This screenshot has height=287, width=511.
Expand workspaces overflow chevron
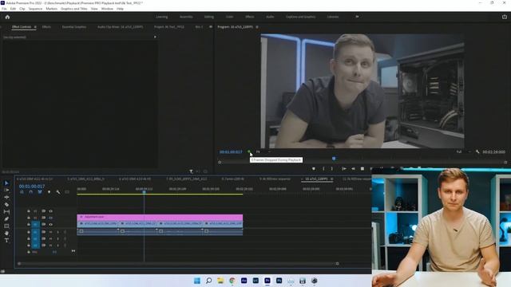point(357,17)
